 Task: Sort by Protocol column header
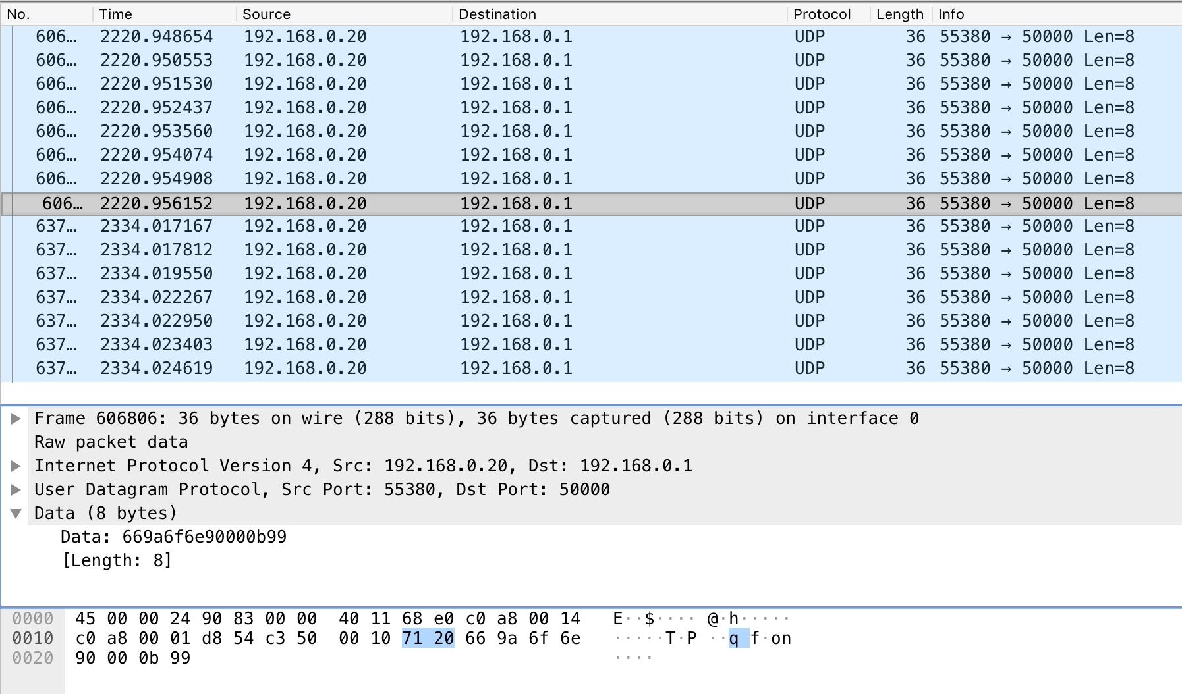point(828,14)
